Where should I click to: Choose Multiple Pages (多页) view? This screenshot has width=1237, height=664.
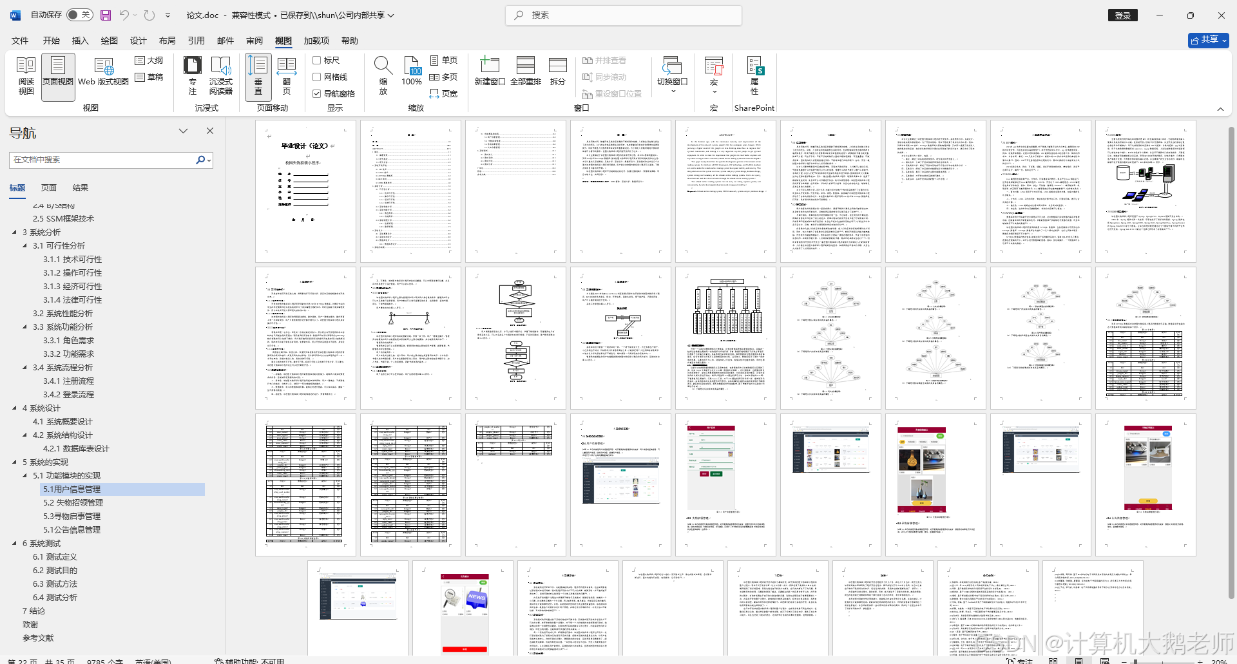click(x=443, y=77)
